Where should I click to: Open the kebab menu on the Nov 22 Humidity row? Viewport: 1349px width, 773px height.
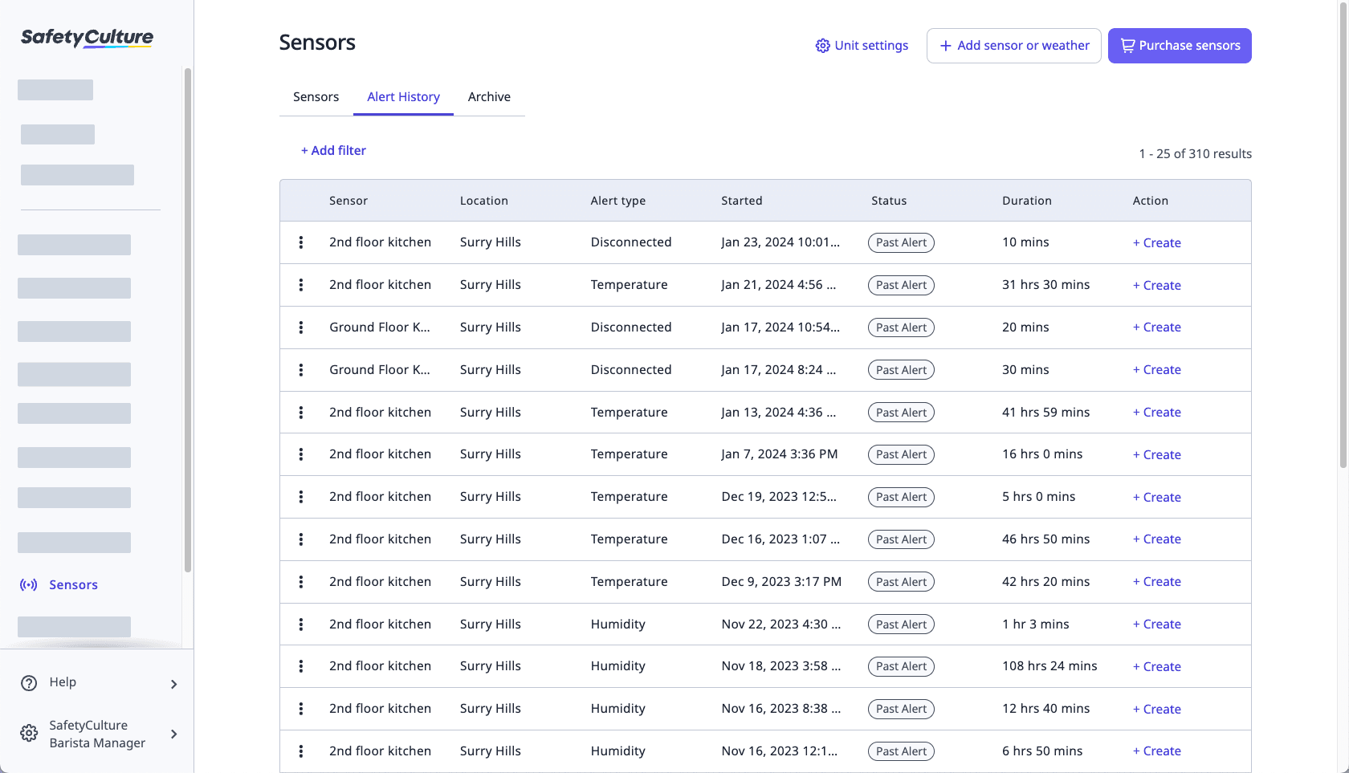point(301,624)
